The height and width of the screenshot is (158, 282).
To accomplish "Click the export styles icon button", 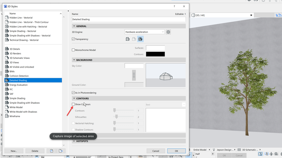I will click(x=61, y=151).
